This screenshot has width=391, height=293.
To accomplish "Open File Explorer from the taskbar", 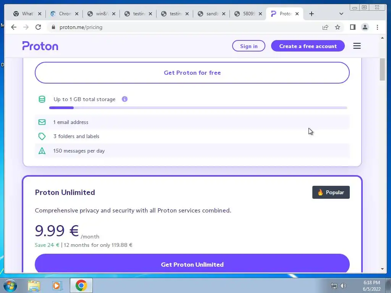I will coord(34,286).
